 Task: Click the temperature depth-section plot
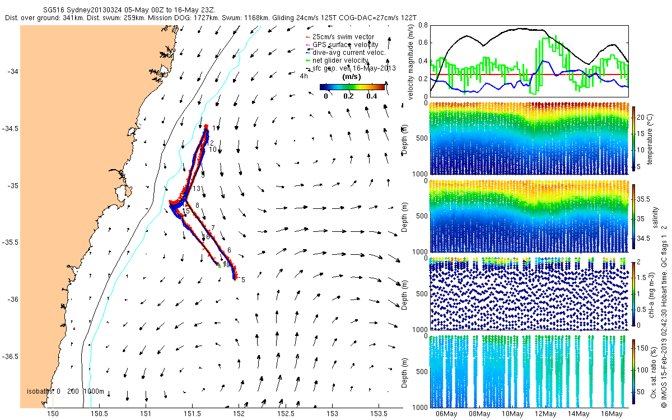(x=528, y=138)
